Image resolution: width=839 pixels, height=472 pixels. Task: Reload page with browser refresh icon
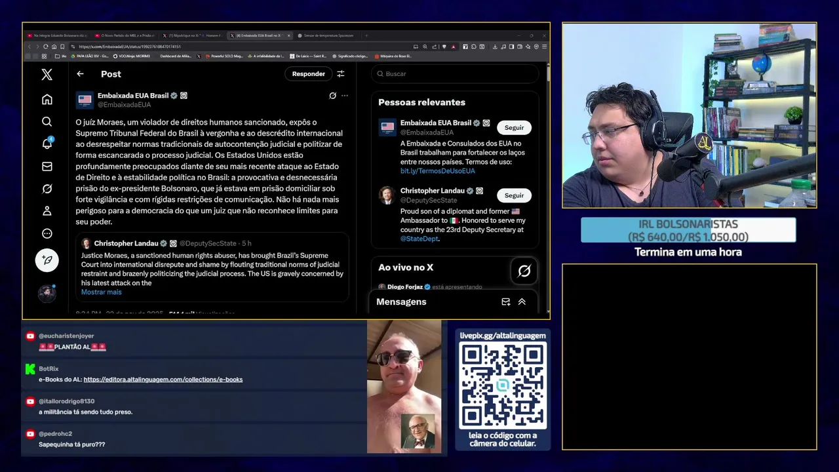coord(46,47)
